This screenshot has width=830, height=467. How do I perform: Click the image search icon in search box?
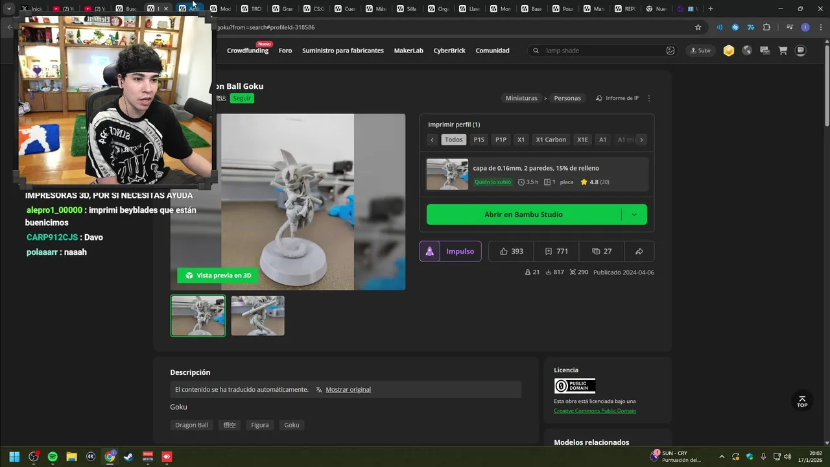[670, 51]
